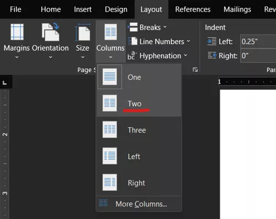Expand the Line Numbers dropdown arrow
The image size is (276, 219).
189,41
